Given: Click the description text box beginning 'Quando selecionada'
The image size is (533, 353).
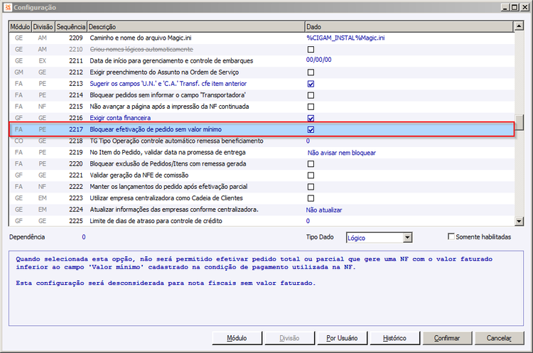Looking at the screenshot, I should pos(266,288).
